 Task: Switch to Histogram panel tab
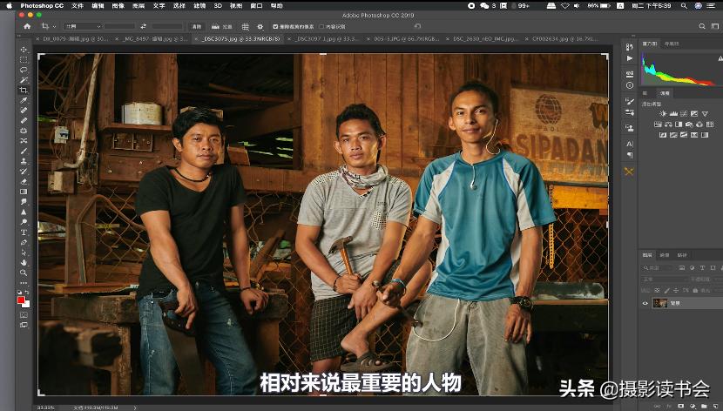tap(650, 44)
